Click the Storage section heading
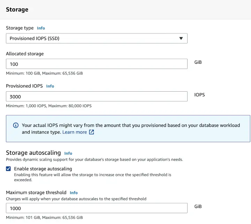This screenshot has height=224, width=251. click(17, 10)
